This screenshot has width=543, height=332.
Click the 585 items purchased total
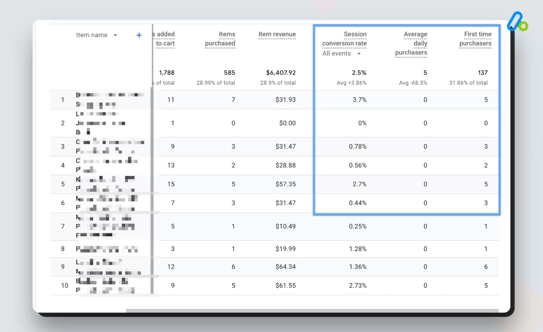coord(229,73)
